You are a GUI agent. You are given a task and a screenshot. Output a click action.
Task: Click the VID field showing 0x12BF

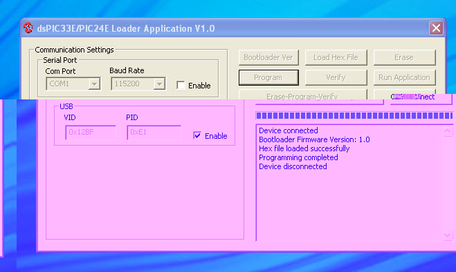pyautogui.click(x=91, y=133)
